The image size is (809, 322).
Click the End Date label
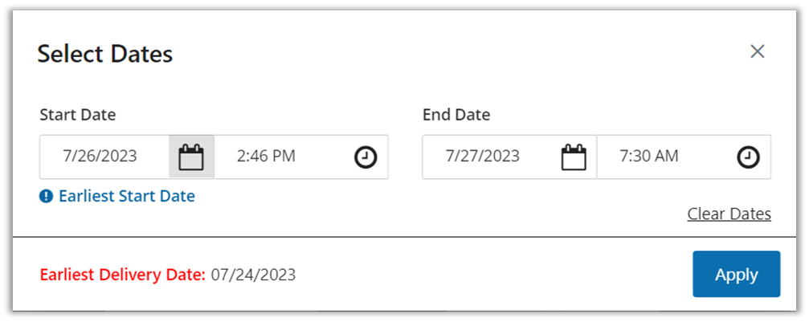point(456,115)
